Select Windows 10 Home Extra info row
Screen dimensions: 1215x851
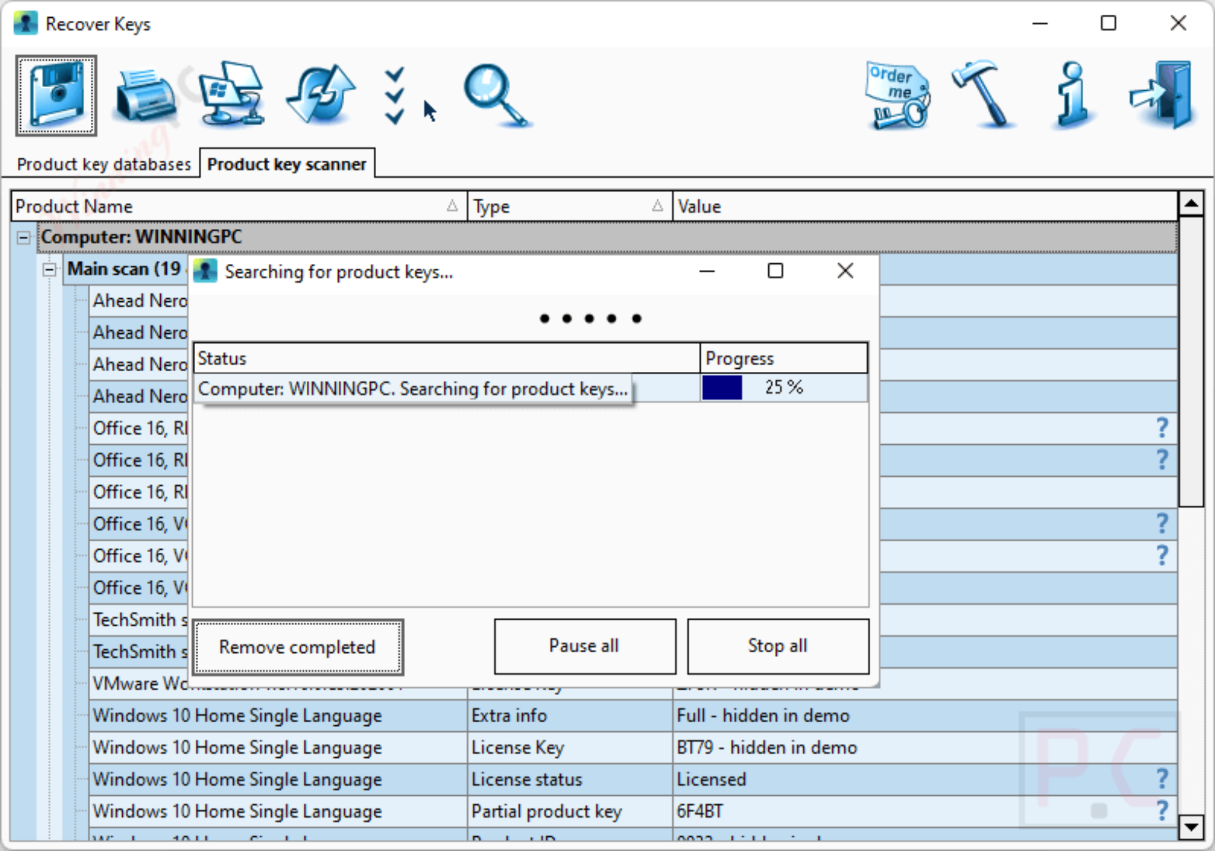pyautogui.click(x=633, y=716)
